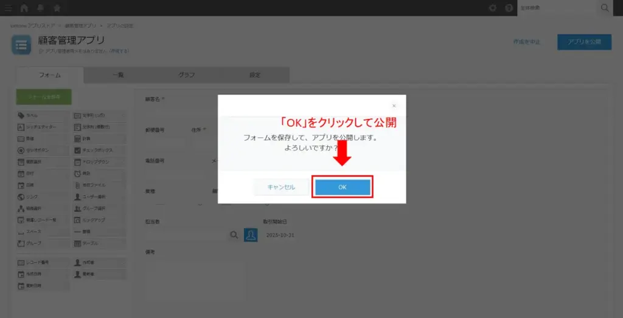
Task: Open the グラフ tab
Action: tap(186, 75)
